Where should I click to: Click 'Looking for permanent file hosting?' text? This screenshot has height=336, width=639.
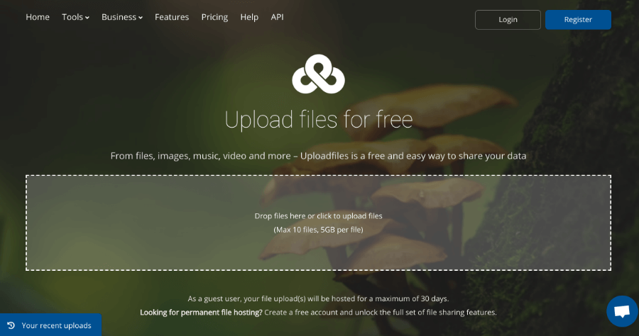(201, 313)
